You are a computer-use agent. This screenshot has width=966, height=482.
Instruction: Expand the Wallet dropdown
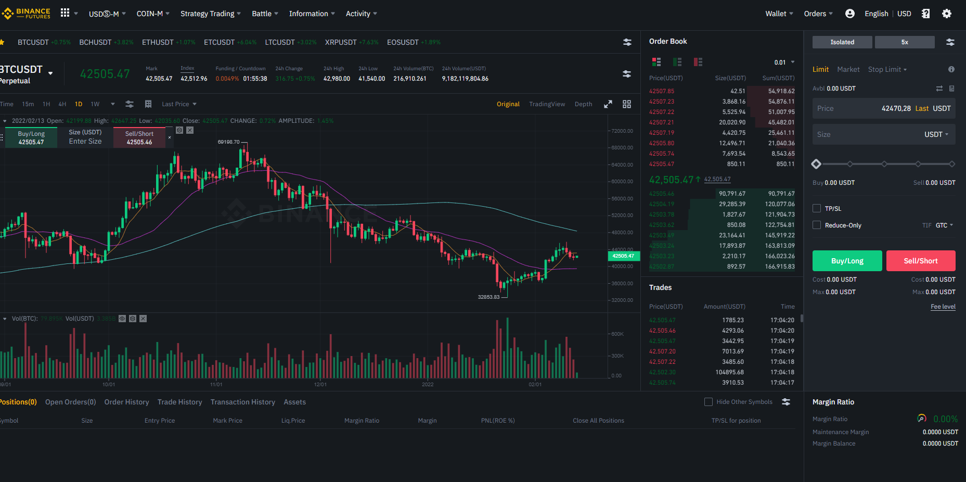pos(779,14)
